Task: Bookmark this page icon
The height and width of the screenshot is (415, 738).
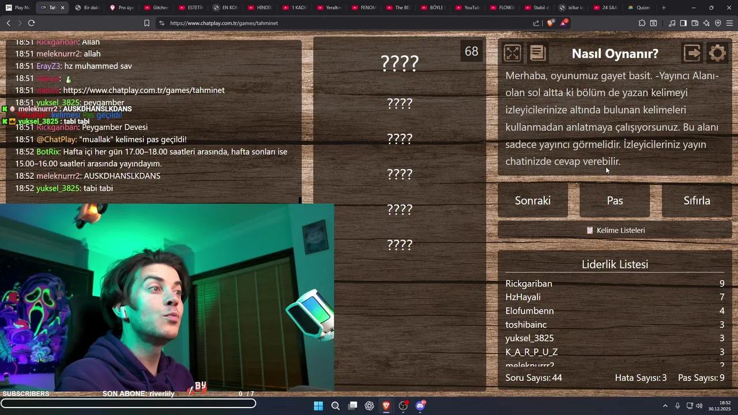Action: tap(146, 23)
